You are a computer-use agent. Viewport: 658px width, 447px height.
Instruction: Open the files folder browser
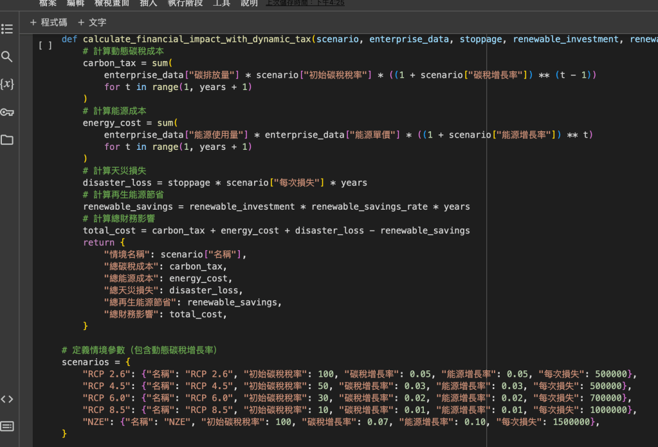click(7, 140)
